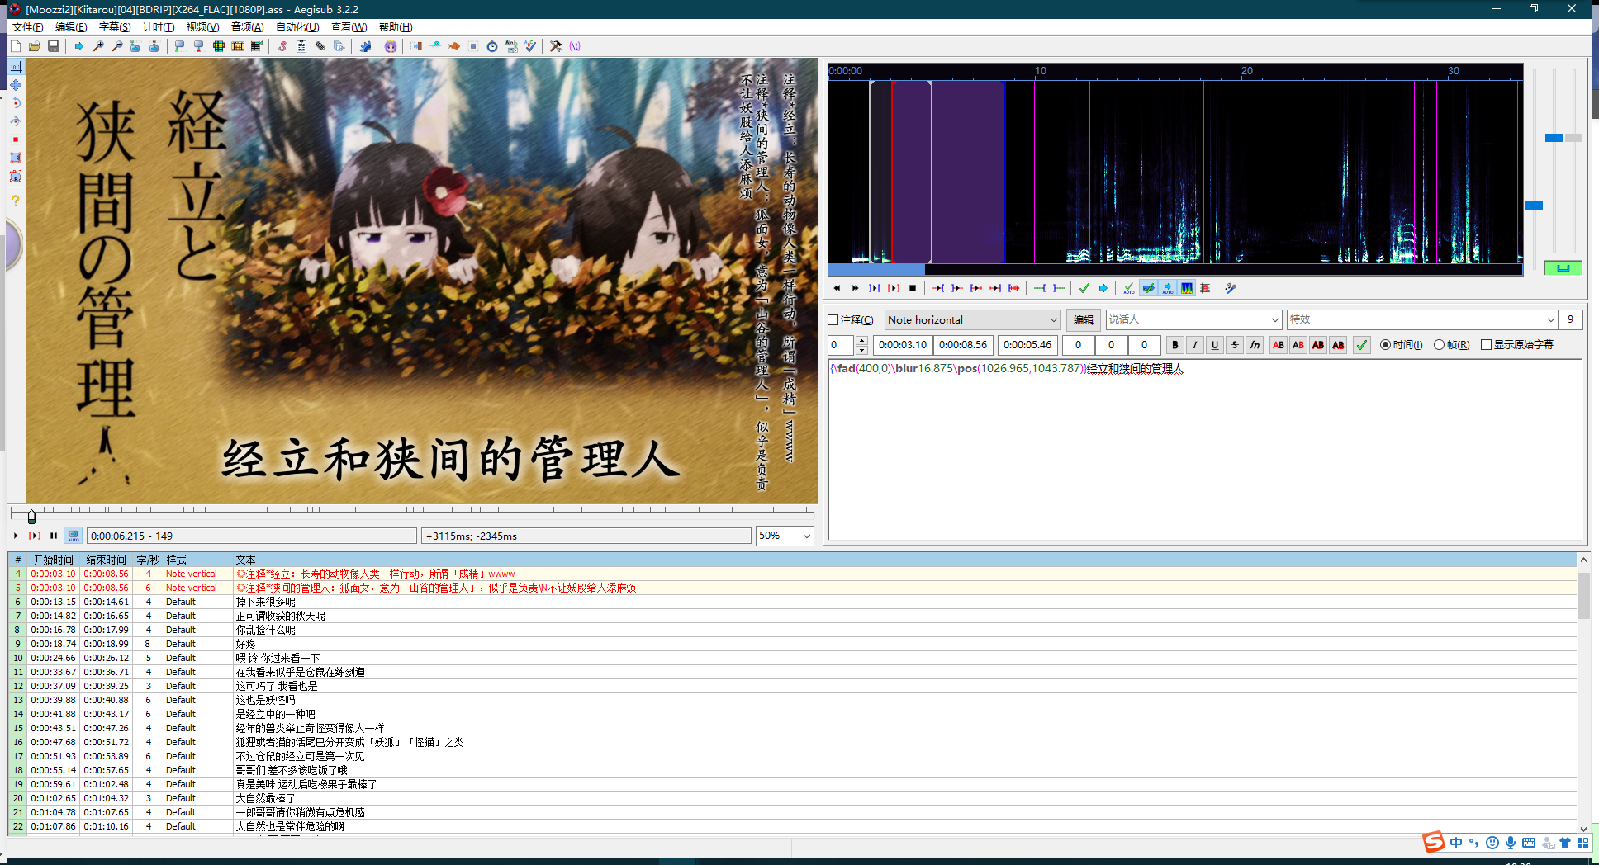This screenshot has width=1599, height=865.
Task: Click the Jump video to time arrow icon
Action: click(x=78, y=46)
